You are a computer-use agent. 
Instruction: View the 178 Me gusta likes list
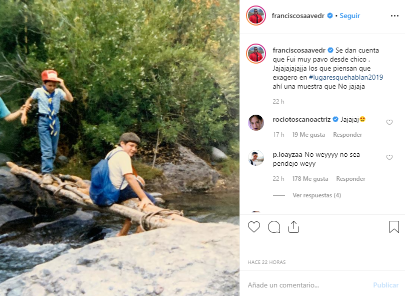(x=309, y=179)
